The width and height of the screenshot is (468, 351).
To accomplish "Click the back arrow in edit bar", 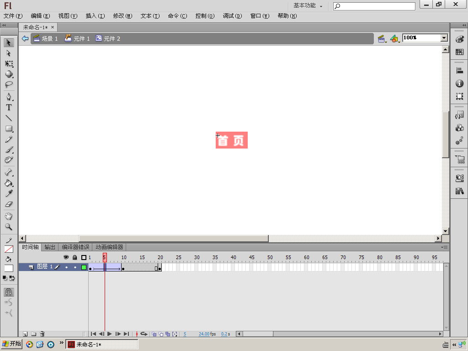I will click(25, 38).
